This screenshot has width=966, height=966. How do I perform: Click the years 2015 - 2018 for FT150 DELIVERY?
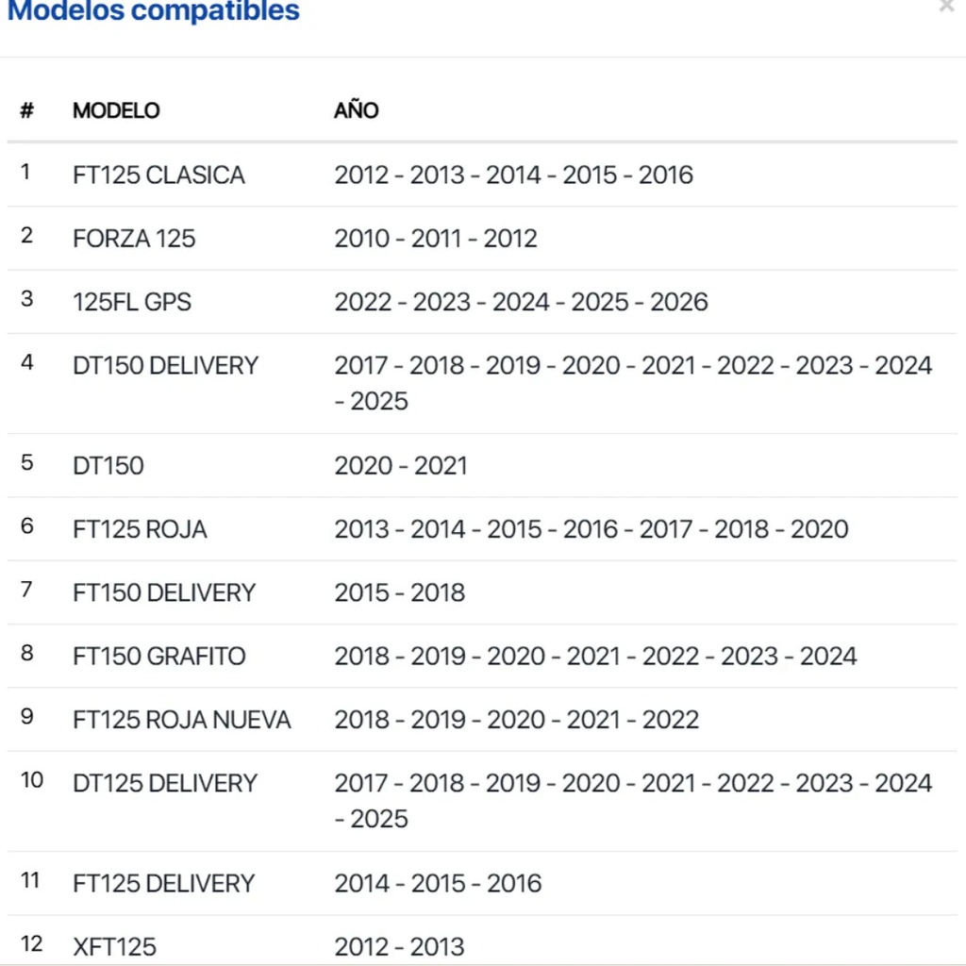[400, 592]
